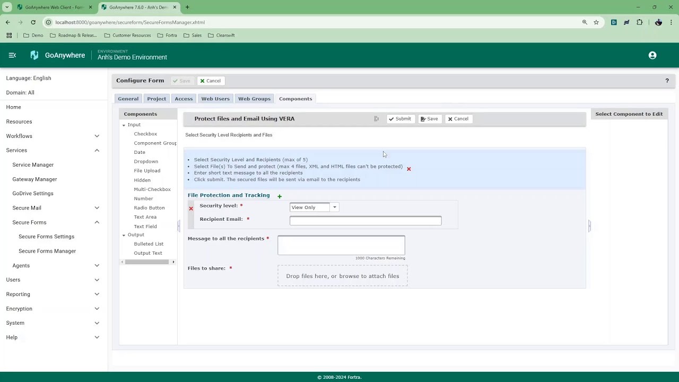Collapse the left Components panel handle

click(x=179, y=226)
